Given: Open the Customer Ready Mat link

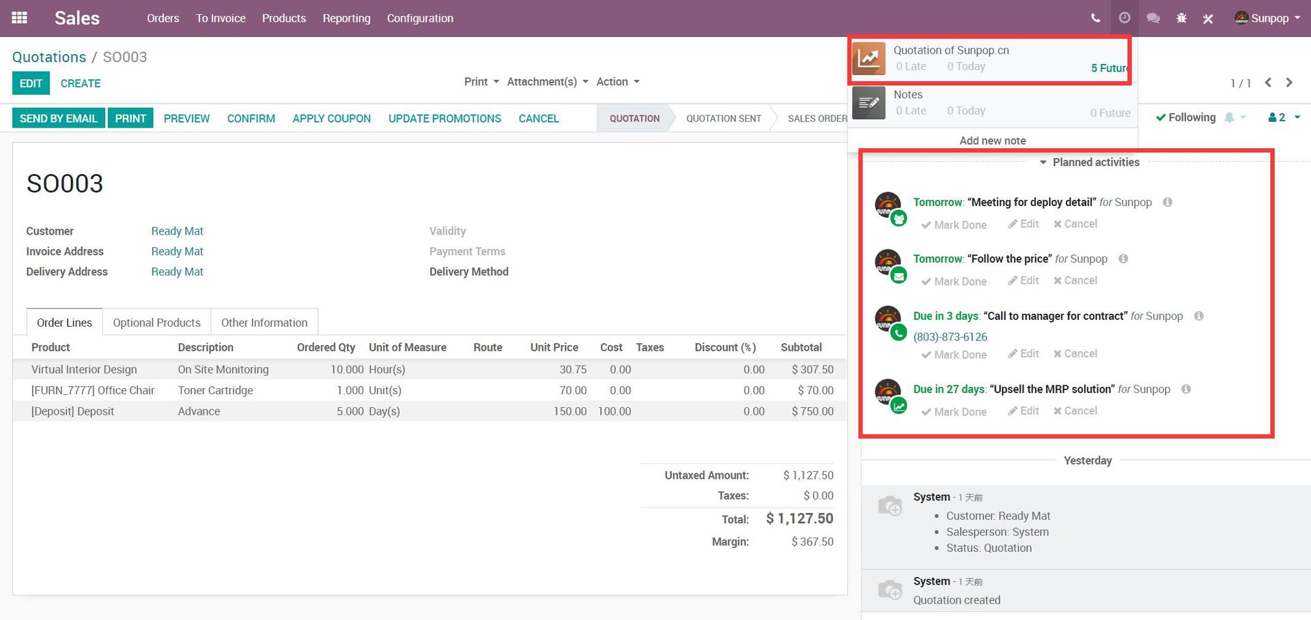Looking at the screenshot, I should pyautogui.click(x=178, y=231).
